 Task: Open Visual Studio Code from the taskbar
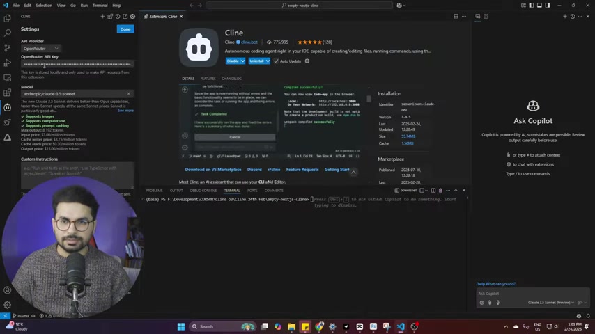click(401, 326)
